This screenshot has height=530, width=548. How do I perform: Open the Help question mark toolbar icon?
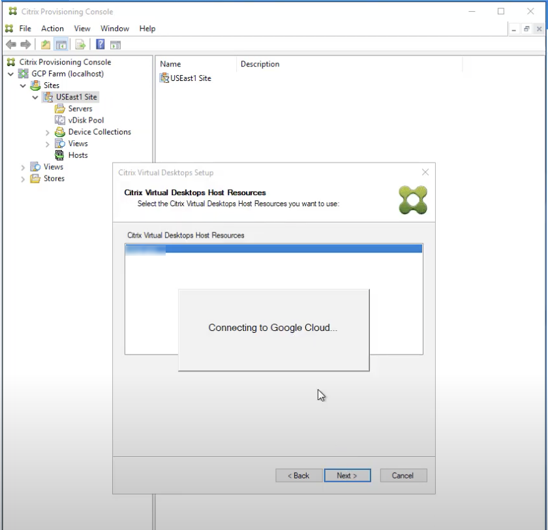[x=100, y=44]
